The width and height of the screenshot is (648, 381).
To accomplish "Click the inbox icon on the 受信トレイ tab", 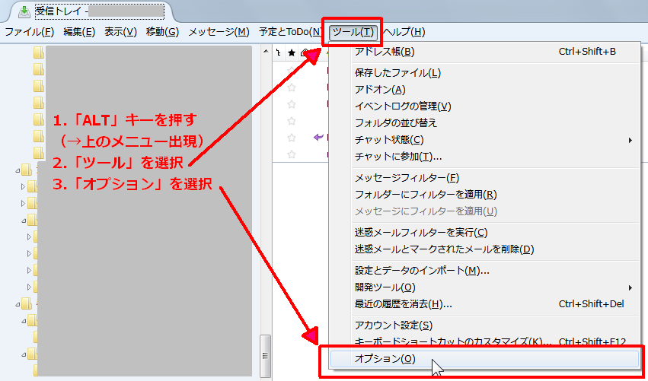I will (24, 11).
